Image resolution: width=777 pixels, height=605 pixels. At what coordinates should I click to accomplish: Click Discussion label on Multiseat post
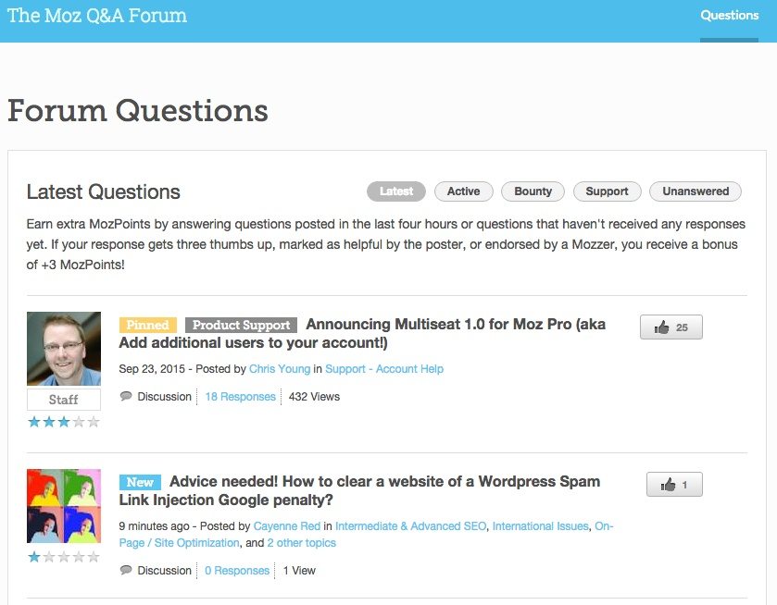click(x=164, y=397)
